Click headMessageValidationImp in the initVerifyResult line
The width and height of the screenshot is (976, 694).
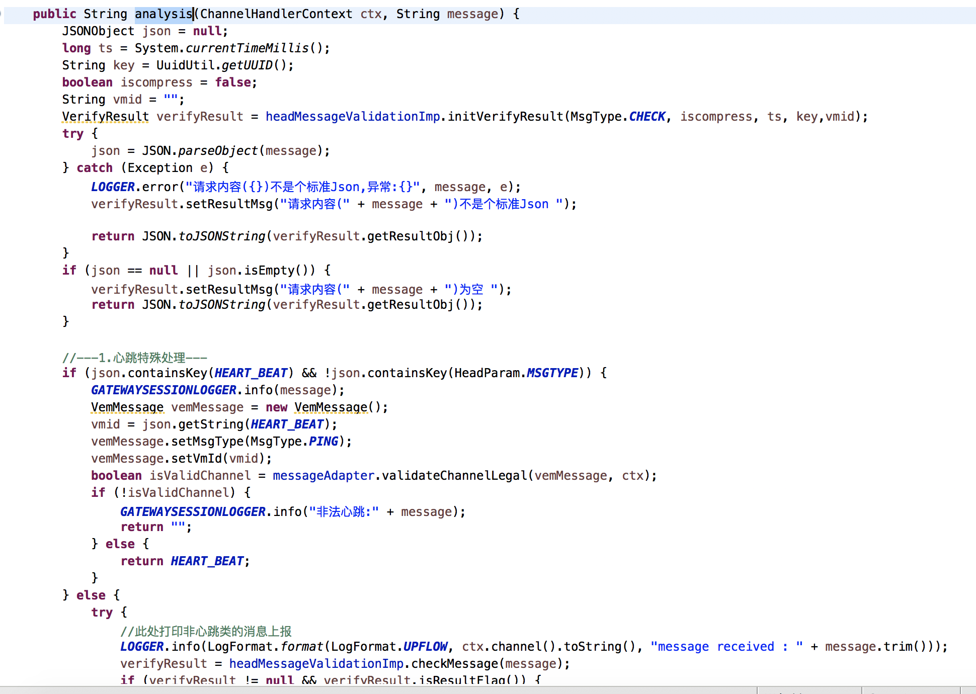pyautogui.click(x=353, y=117)
